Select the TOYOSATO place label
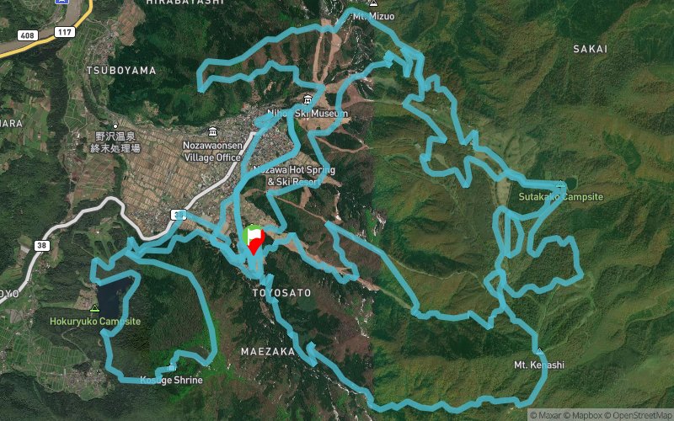Viewport: 674px width, 421px height. click(x=281, y=293)
